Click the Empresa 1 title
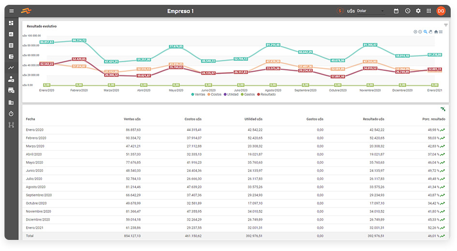Viewport: 457px width, 251px height. [x=180, y=11]
